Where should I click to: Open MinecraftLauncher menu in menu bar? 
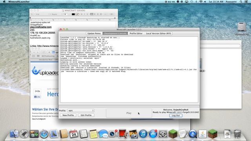click(x=19, y=2)
